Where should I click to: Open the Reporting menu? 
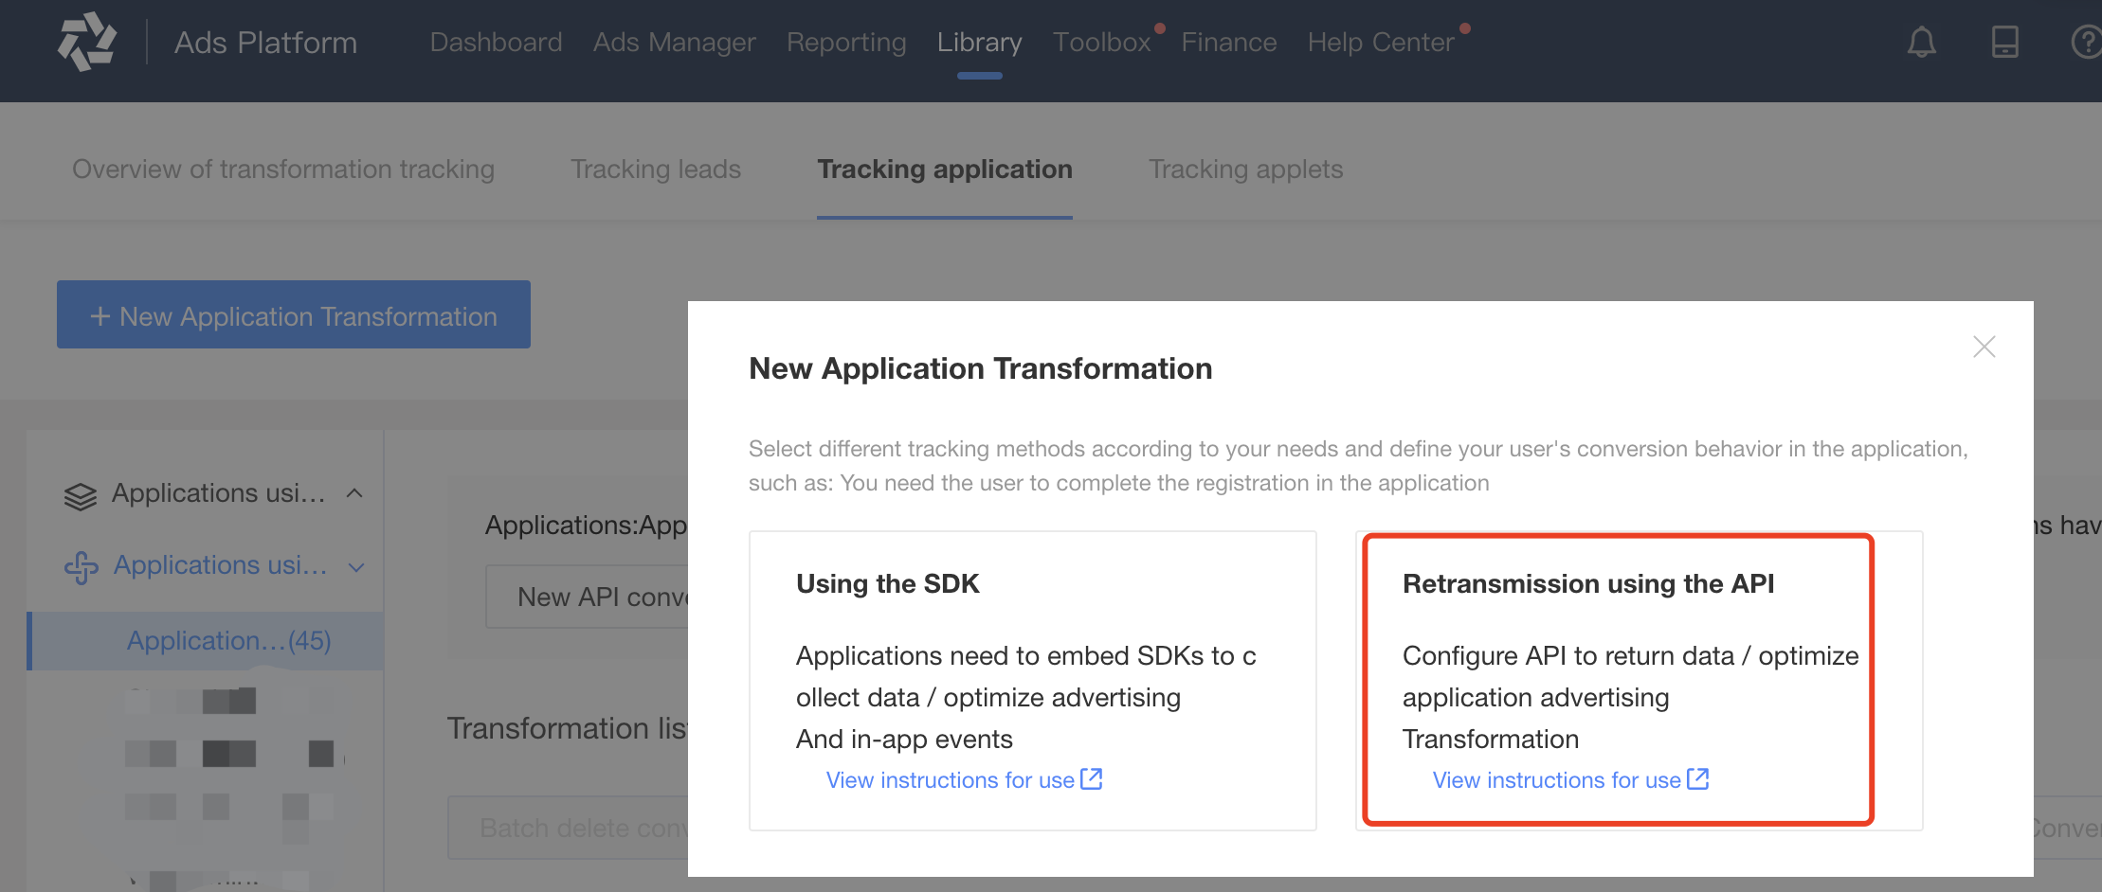(846, 42)
